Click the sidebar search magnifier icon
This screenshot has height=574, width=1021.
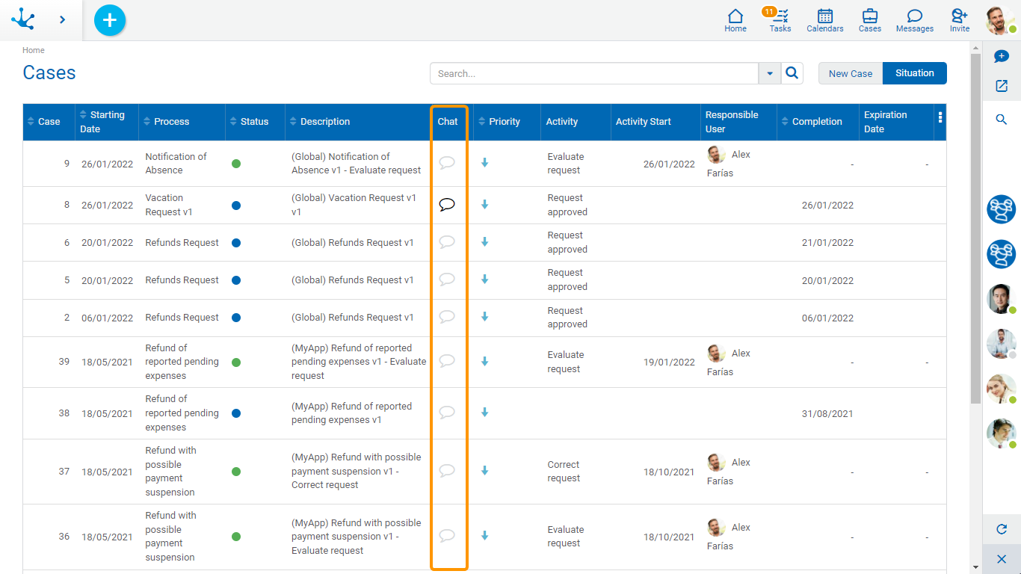click(x=1002, y=120)
